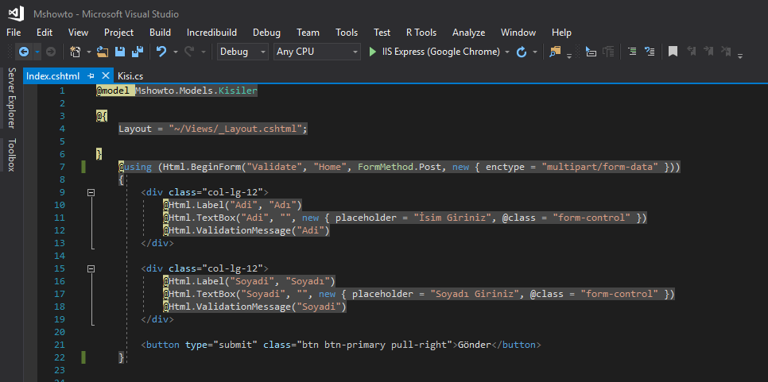Click the browser refresh icon
Screen dimensions: 768x382
(522, 52)
